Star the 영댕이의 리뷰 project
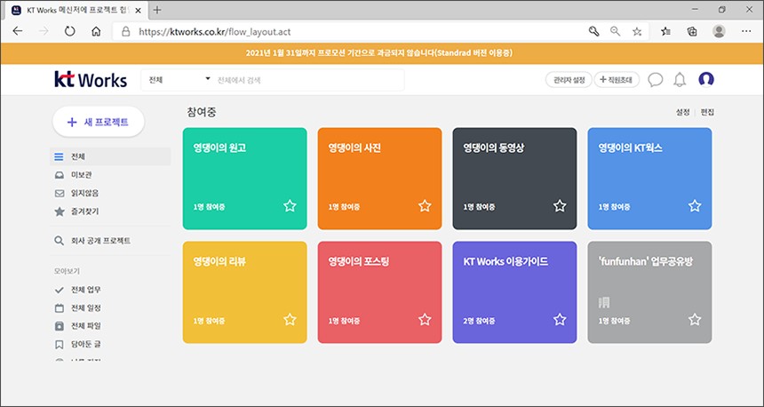 (290, 320)
